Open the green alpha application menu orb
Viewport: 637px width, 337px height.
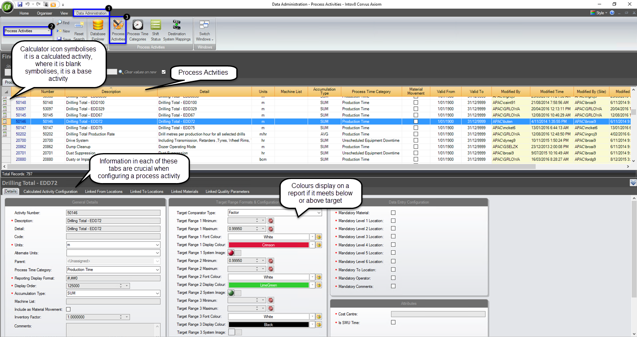pyautogui.click(x=7, y=7)
